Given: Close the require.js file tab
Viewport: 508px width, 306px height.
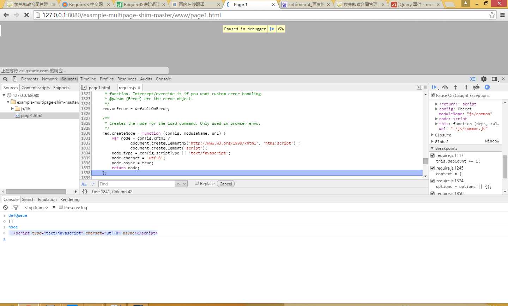Looking at the screenshot, I should (139, 87).
